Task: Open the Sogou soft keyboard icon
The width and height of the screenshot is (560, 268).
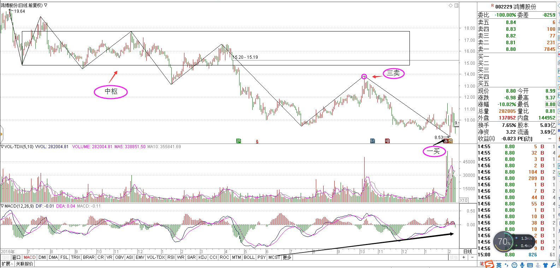Action: 530,265
